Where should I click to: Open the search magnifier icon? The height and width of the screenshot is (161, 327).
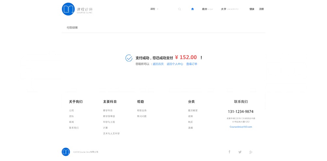(180, 9)
